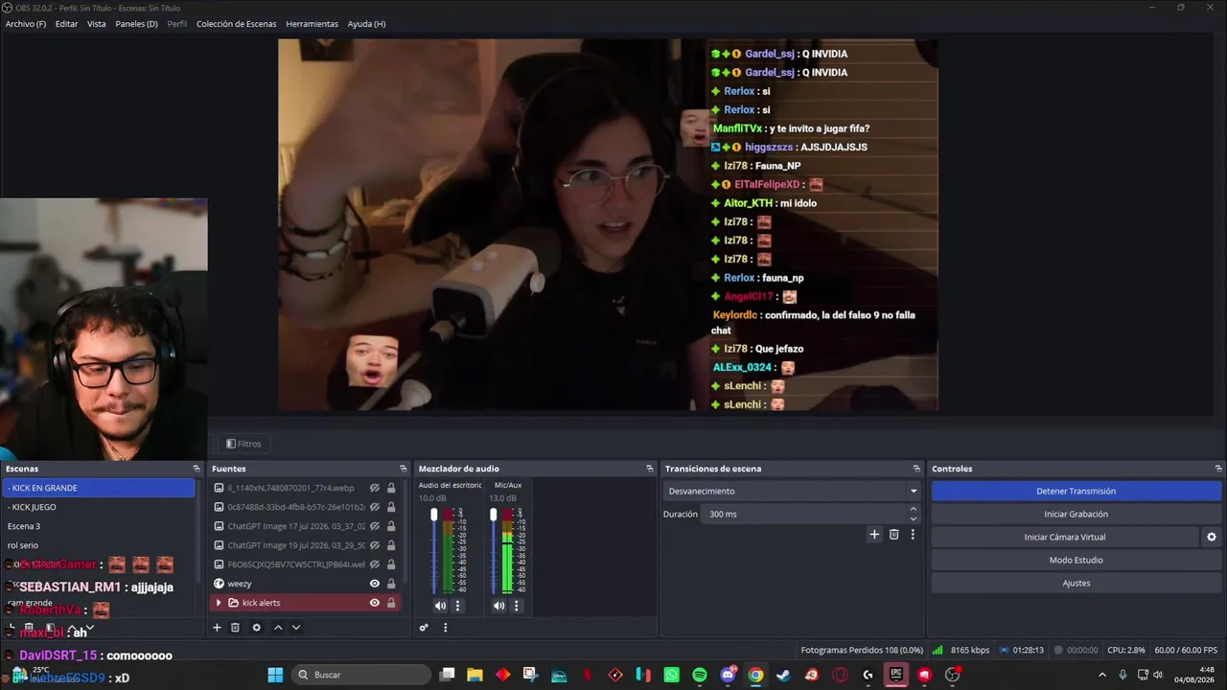
Task: Show the ChatGPT Image 19 jul source
Action: (x=375, y=545)
